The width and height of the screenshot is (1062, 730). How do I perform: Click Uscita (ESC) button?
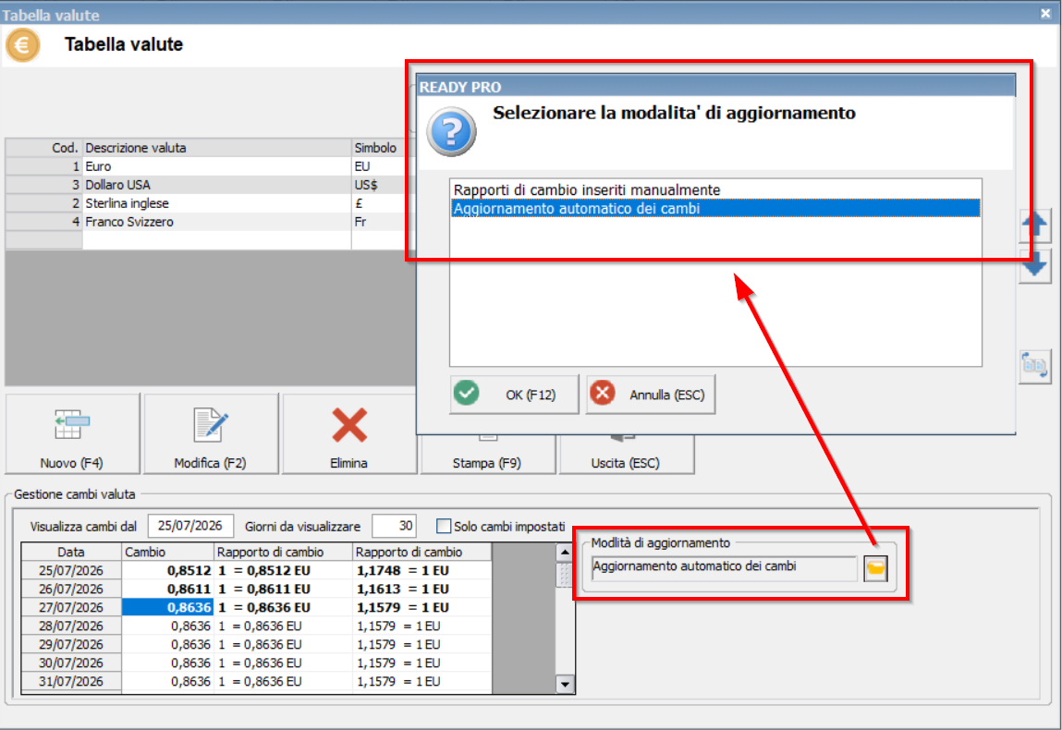626,455
